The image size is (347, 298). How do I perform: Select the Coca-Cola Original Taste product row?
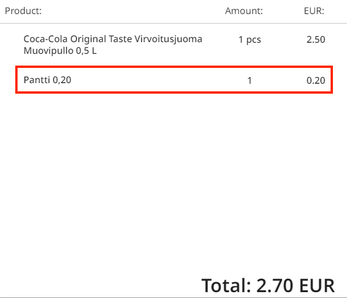(174, 45)
